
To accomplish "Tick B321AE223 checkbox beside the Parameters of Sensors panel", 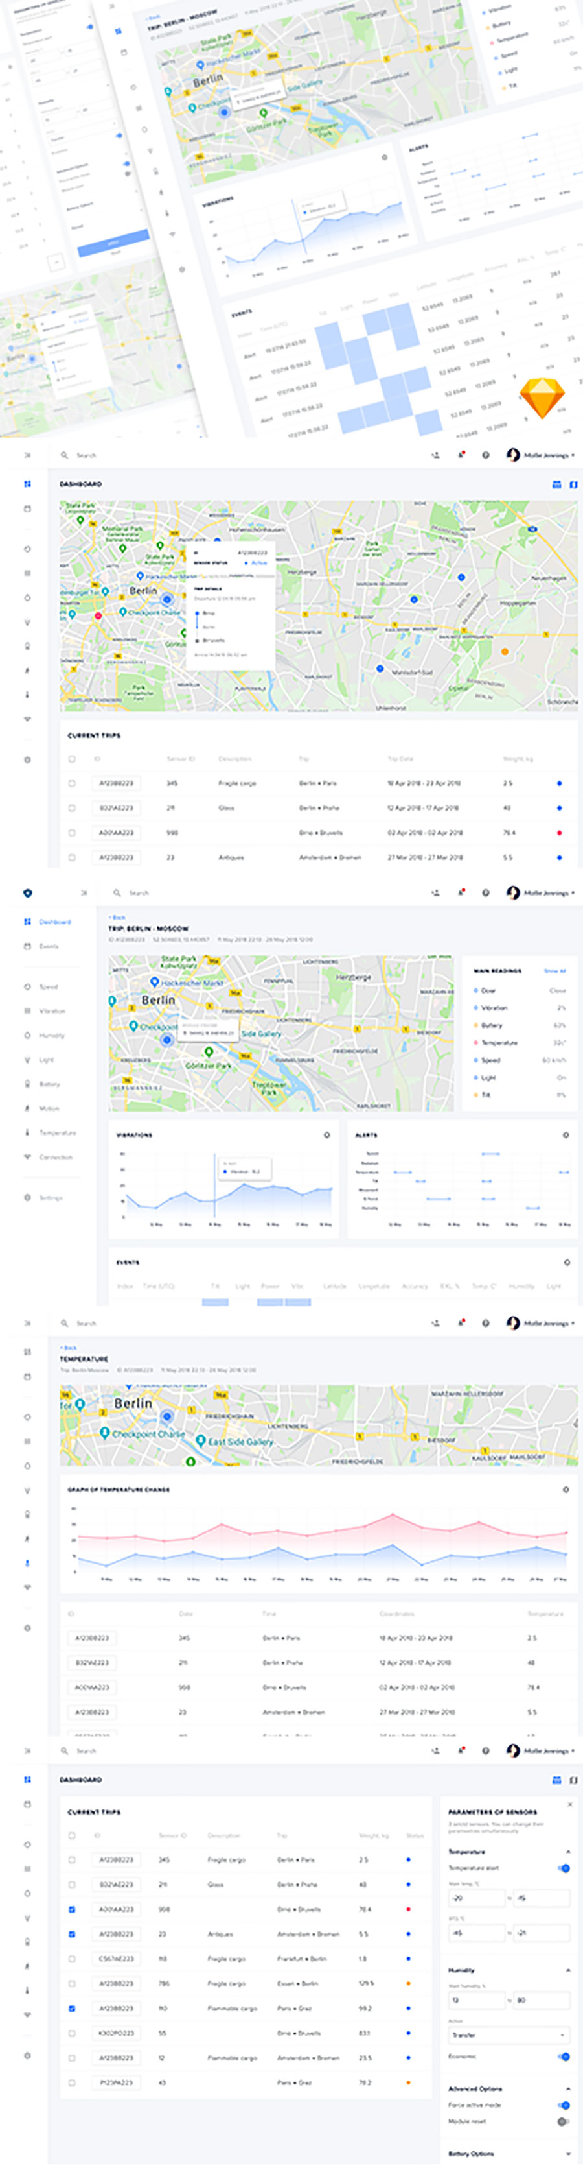I will coord(71,1885).
